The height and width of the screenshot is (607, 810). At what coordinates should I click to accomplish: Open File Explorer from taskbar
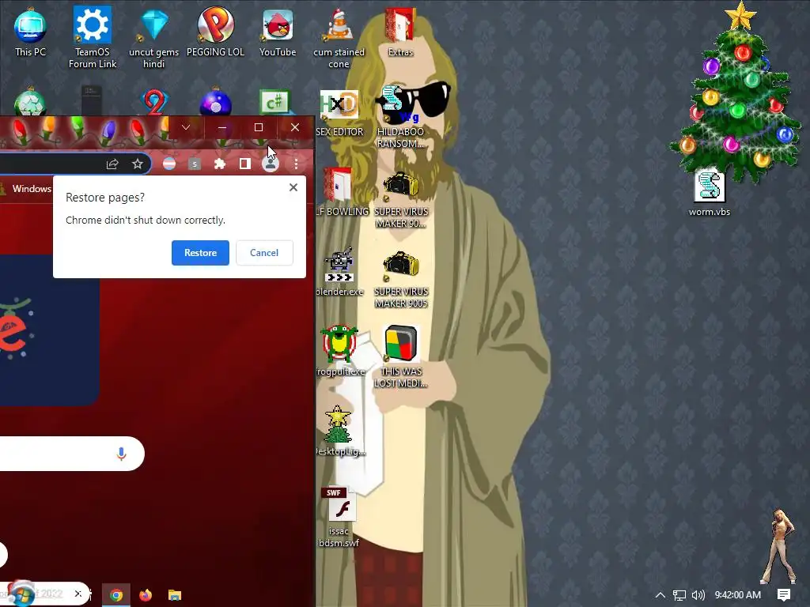point(175,595)
